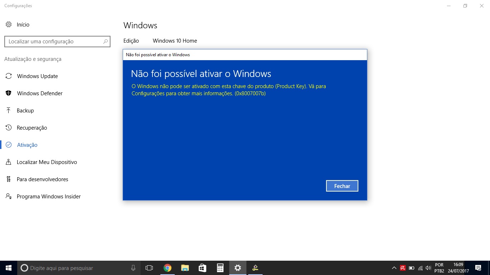Click the Atualização e segurança section heading
490x275 pixels.
pos(33,59)
